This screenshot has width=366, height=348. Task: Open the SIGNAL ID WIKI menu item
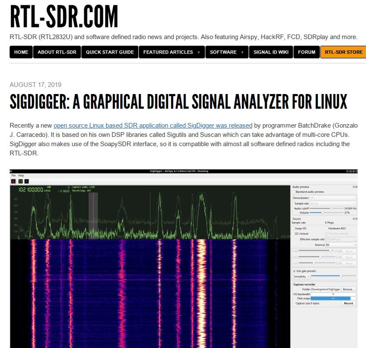coord(271,52)
